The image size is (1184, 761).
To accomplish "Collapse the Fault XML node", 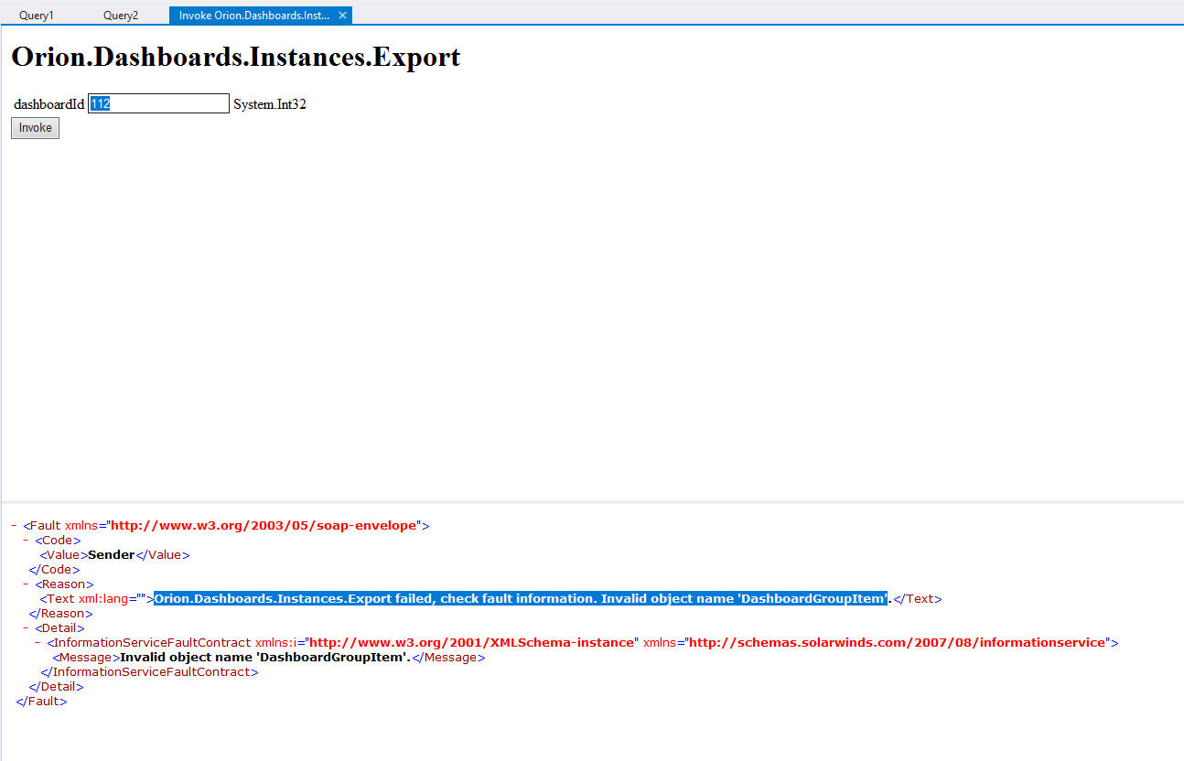I will point(14,526).
